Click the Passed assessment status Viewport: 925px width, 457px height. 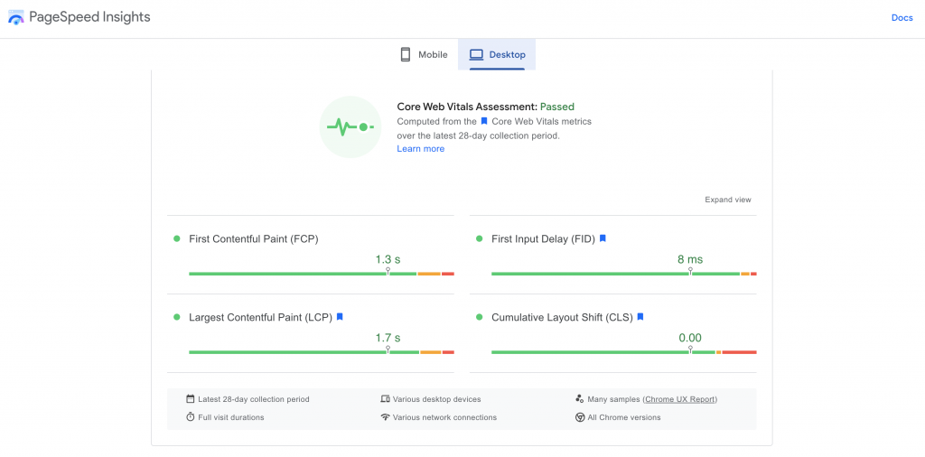pos(556,107)
